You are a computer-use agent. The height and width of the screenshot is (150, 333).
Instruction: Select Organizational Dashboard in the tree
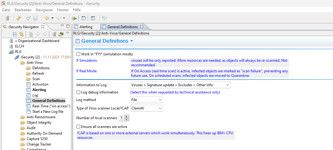pyautogui.click(x=37, y=41)
